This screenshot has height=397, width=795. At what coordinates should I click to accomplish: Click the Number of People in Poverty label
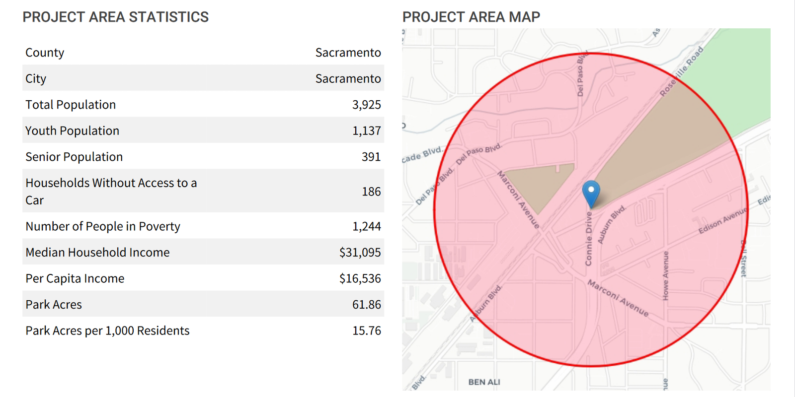pos(103,226)
